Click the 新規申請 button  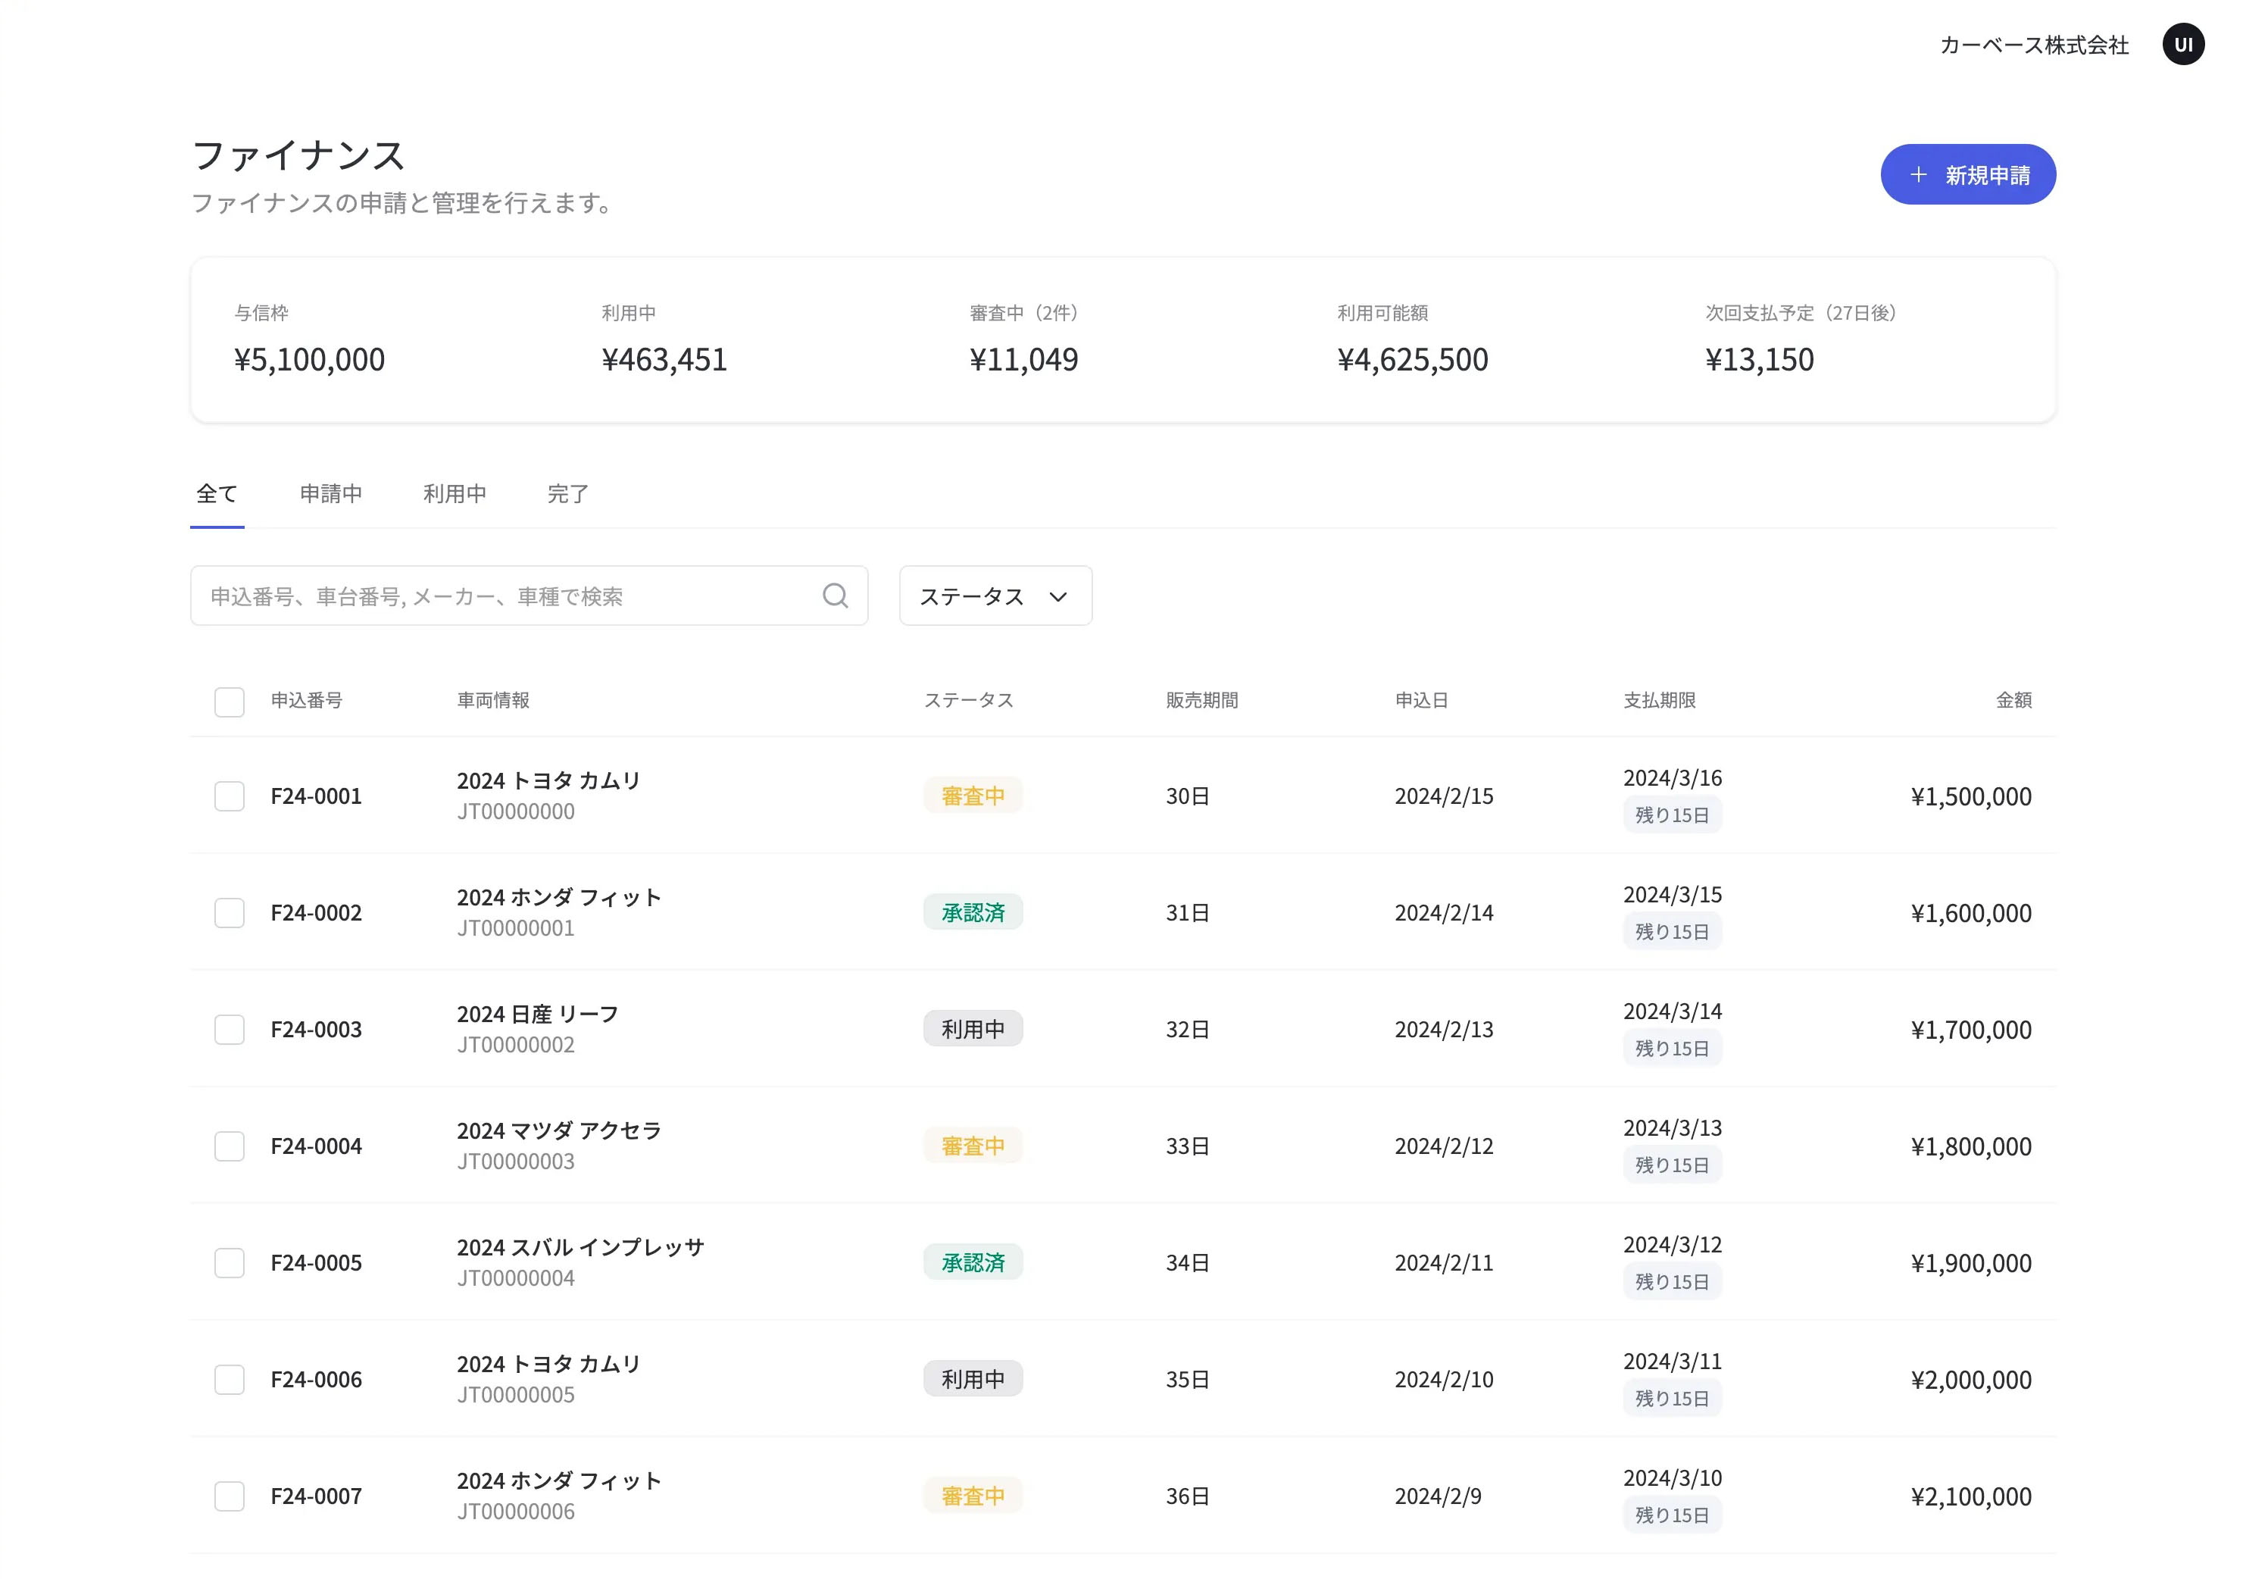click(1967, 174)
